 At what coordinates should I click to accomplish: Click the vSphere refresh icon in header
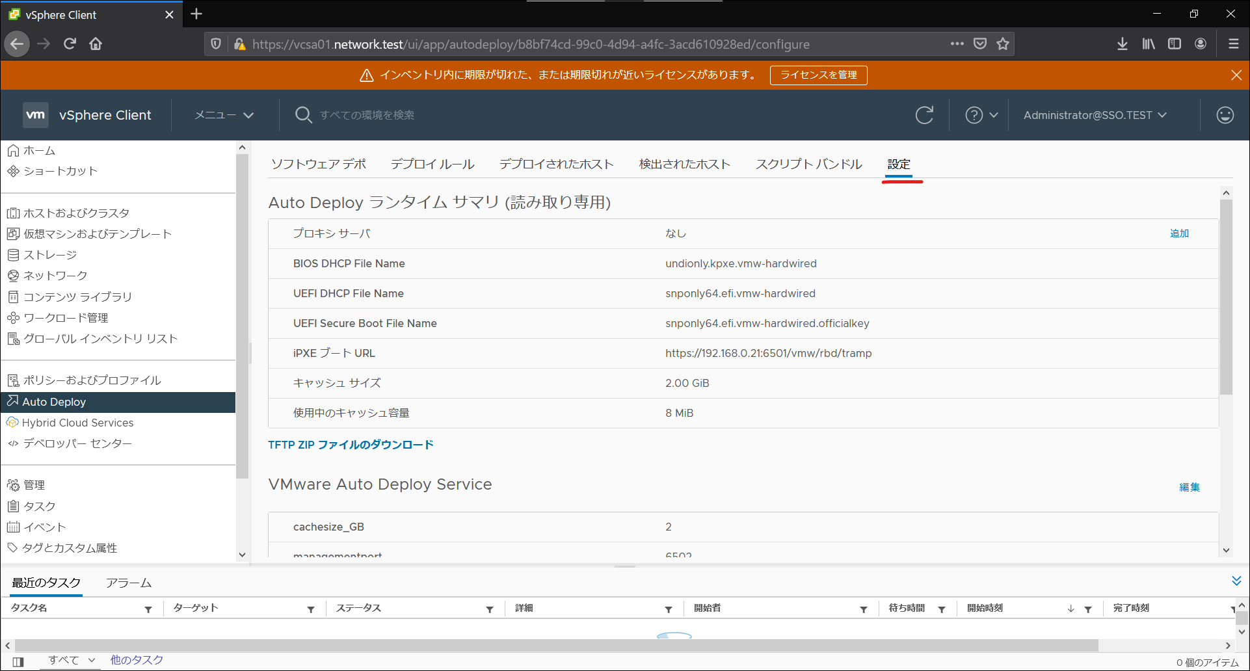pyautogui.click(x=924, y=115)
